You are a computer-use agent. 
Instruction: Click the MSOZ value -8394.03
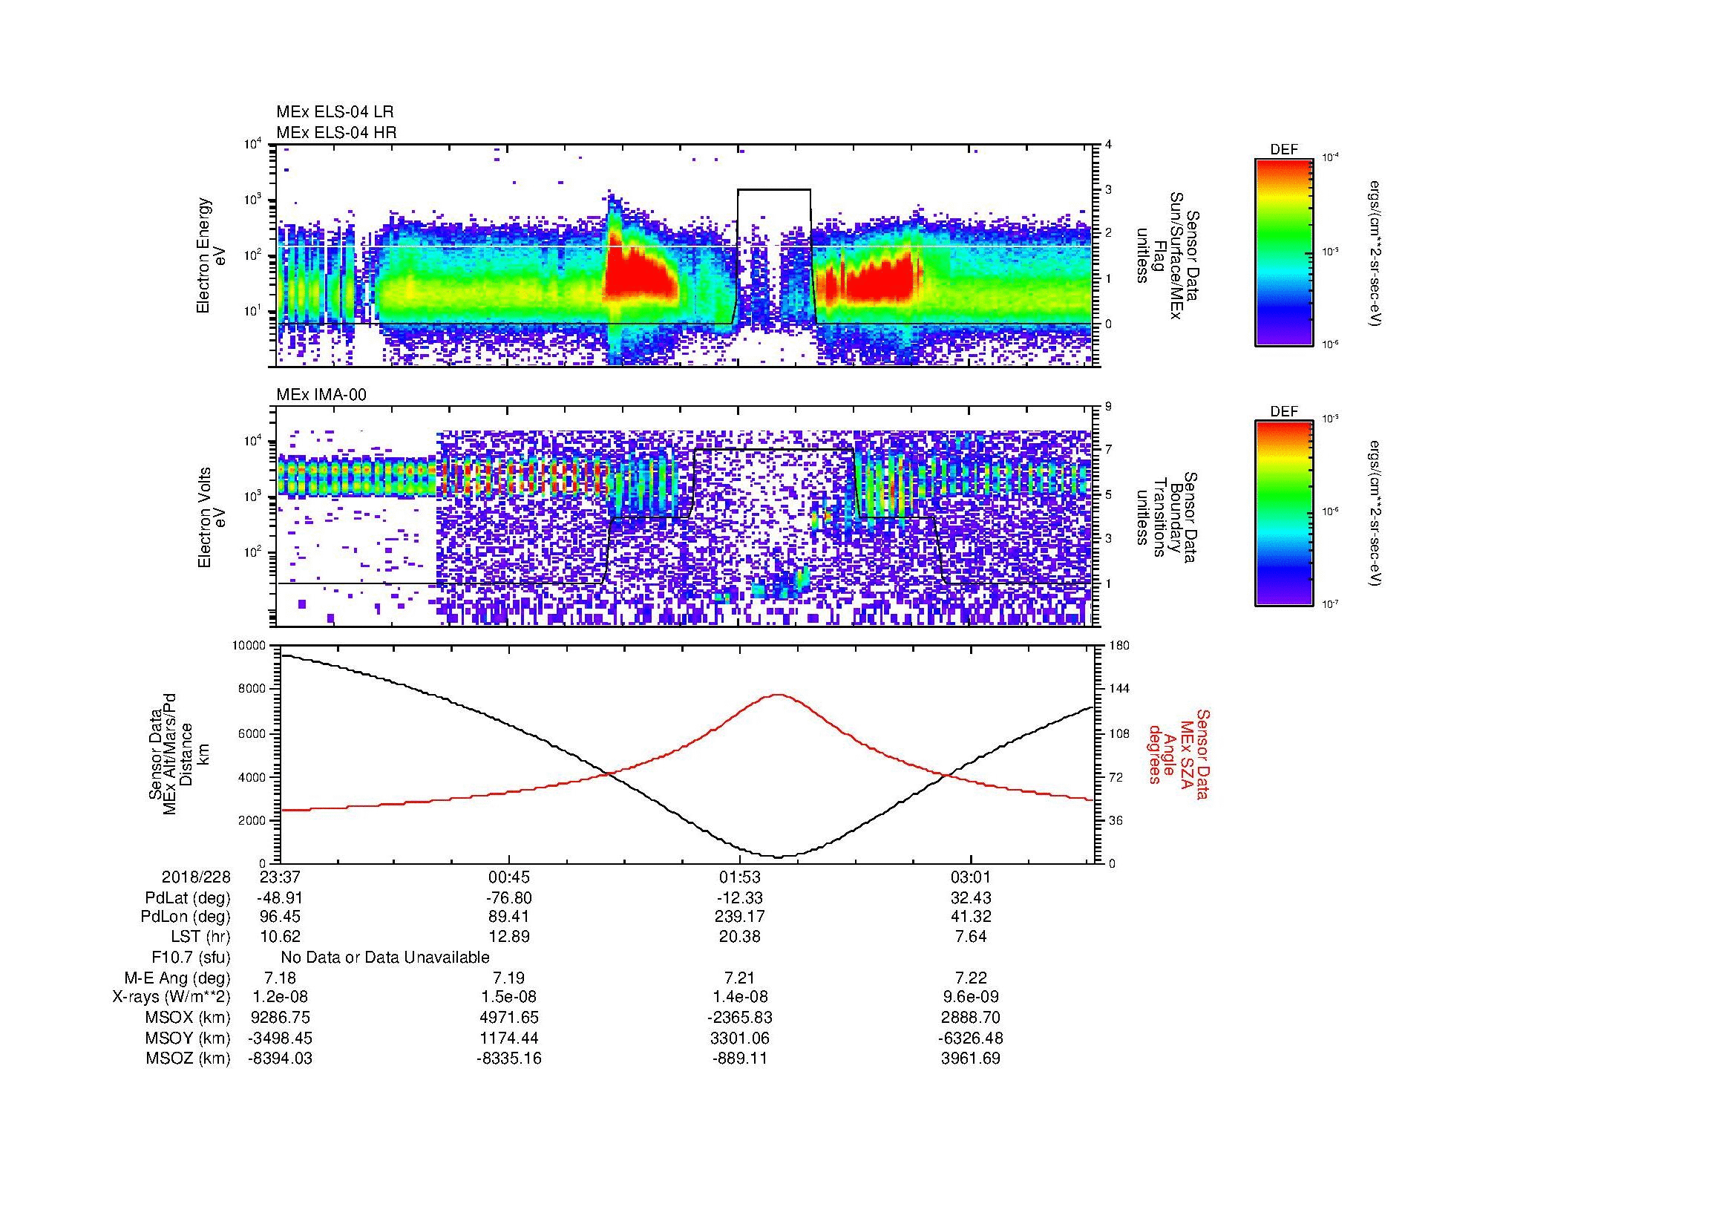click(281, 1059)
